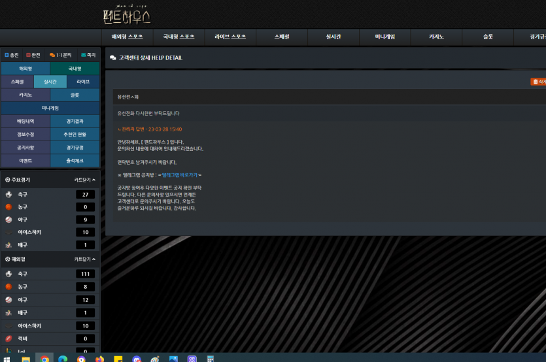Select soccer icon under 주요경기

pos(9,195)
